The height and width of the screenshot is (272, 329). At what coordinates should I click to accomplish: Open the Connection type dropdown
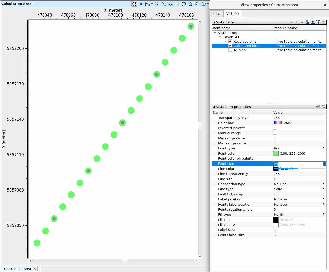click(x=323, y=184)
